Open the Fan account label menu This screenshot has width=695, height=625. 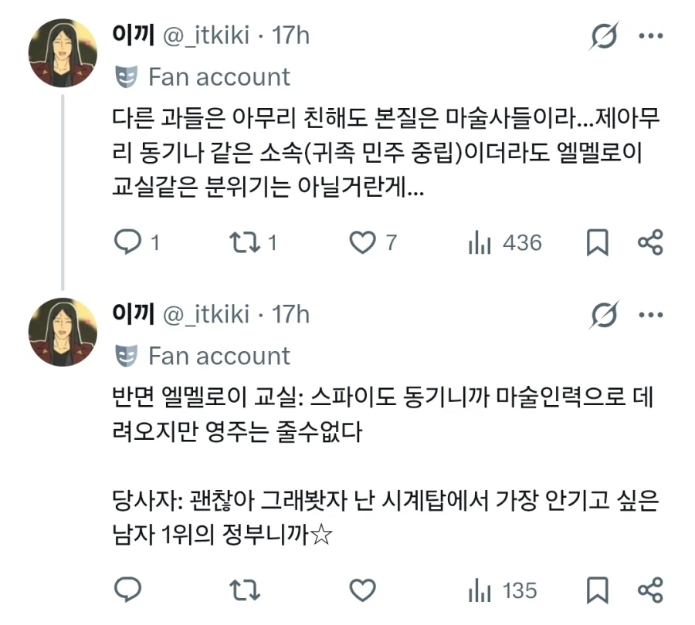[201, 76]
